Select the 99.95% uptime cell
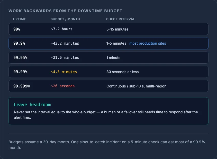The image size is (217, 159). point(20,57)
